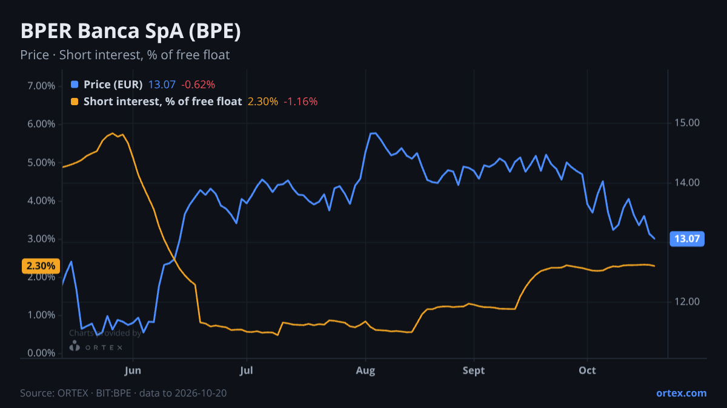Click the 14.00 right axis label
727x408 pixels.
[686, 183]
